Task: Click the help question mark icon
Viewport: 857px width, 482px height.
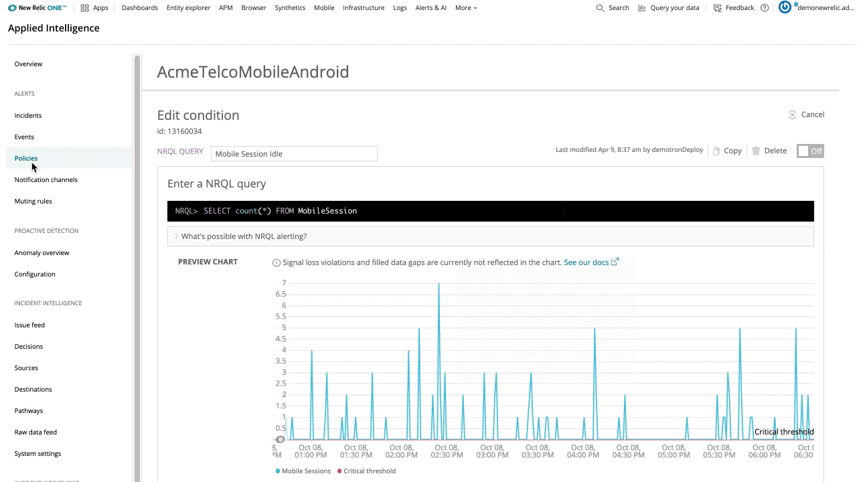Action: pyautogui.click(x=765, y=8)
